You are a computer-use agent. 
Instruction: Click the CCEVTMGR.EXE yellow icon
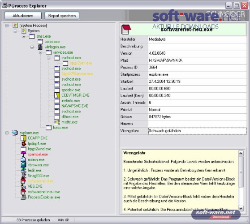coord(57,95)
